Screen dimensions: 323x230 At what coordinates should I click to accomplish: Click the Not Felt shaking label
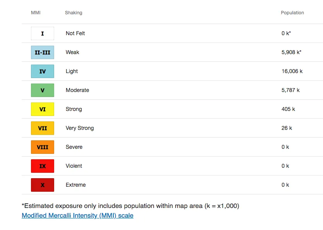(x=75, y=33)
